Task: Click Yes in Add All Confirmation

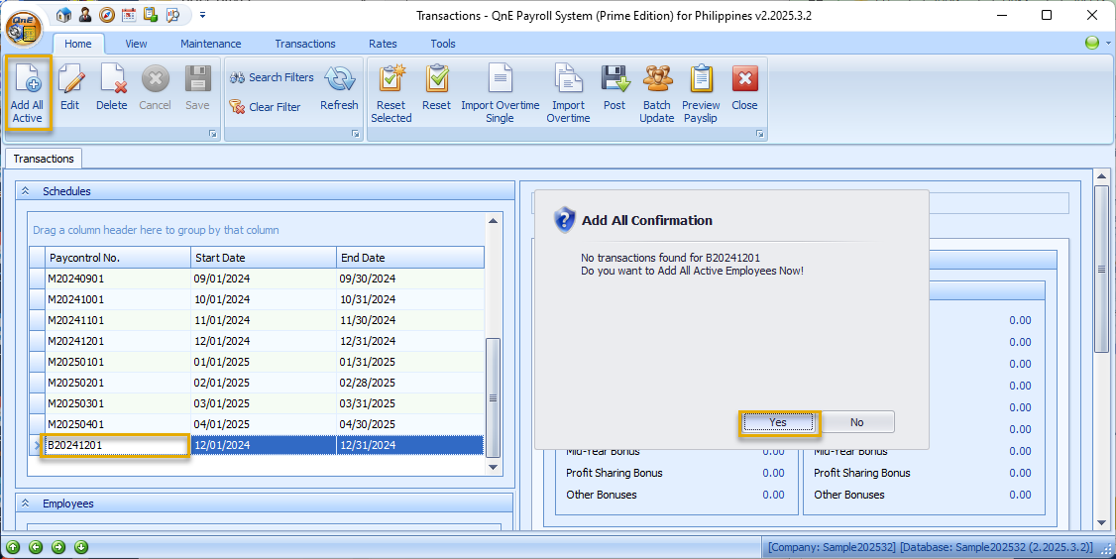Action: [x=778, y=422]
